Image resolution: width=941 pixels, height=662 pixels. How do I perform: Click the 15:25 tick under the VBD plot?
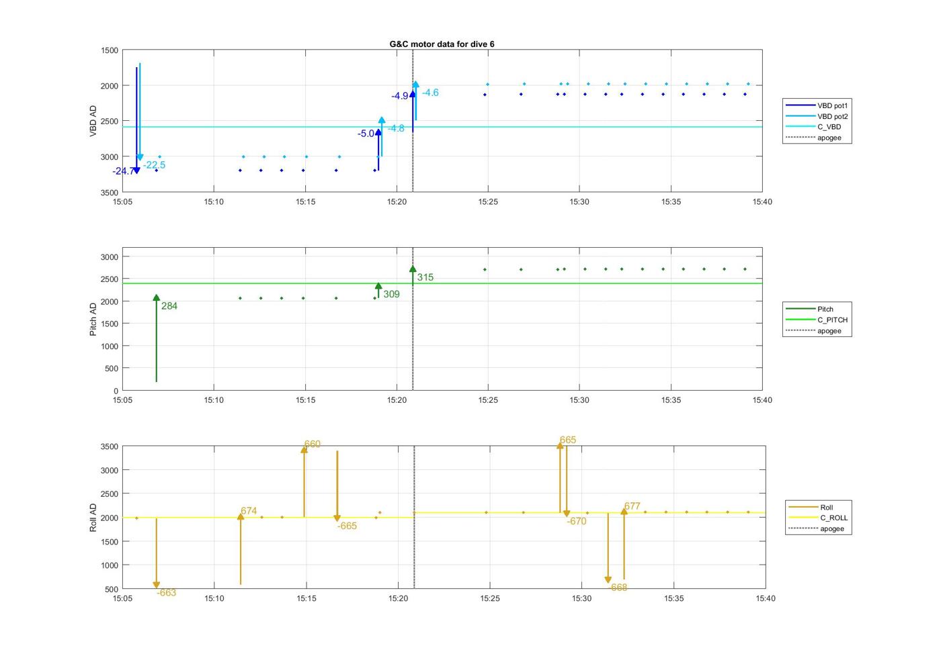click(x=488, y=201)
